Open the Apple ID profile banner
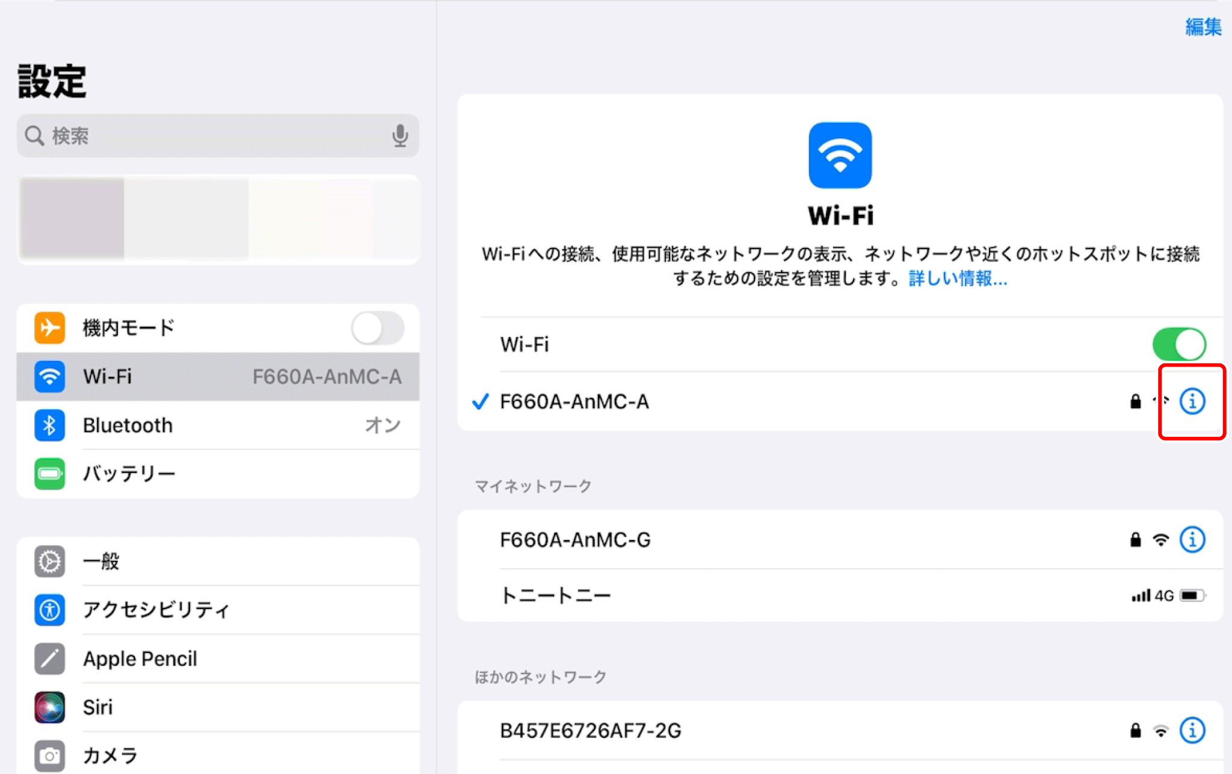The width and height of the screenshot is (1232, 774). click(218, 219)
